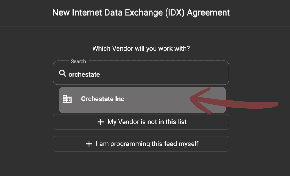Click the 'Search' floating field label
This screenshot has height=176, width=290.
(78, 61)
